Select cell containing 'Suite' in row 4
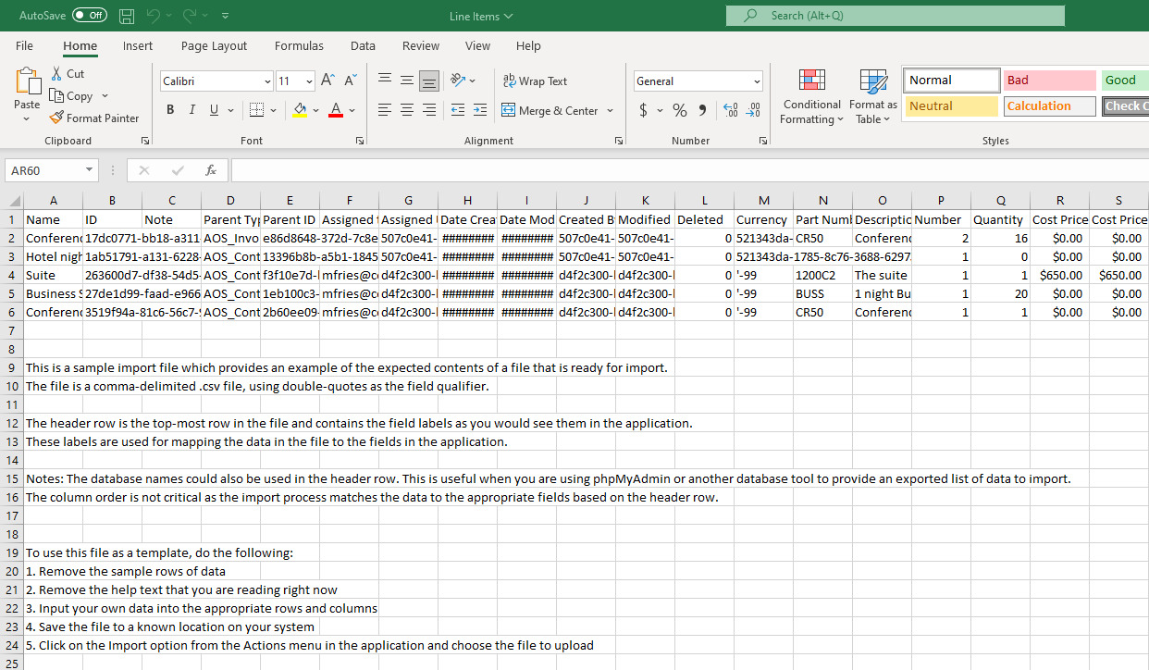Screen dimensions: 1149x670 click(53, 275)
